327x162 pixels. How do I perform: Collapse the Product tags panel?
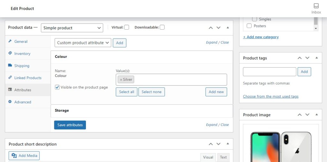coord(316,58)
